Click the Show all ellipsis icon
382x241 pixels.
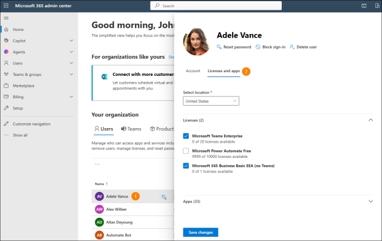6,135
